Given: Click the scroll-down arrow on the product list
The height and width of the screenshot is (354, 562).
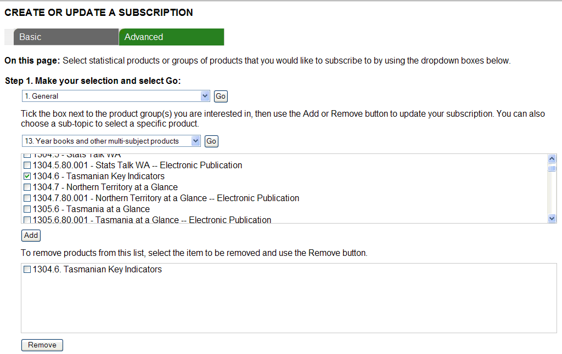Looking at the screenshot, I should click(x=552, y=218).
